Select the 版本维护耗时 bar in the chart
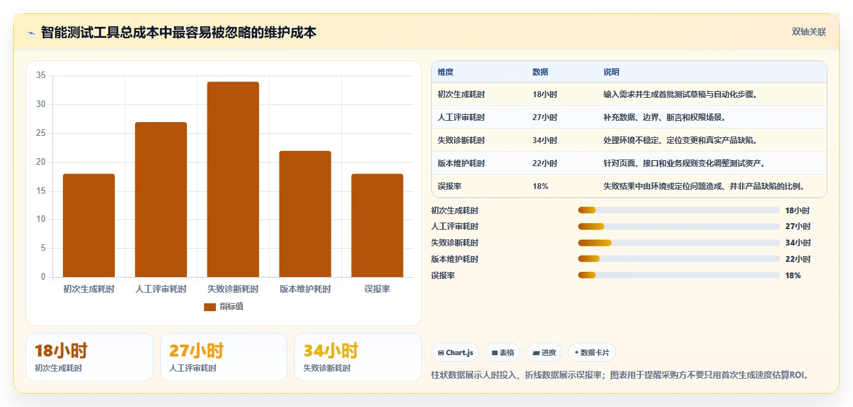 tap(305, 214)
